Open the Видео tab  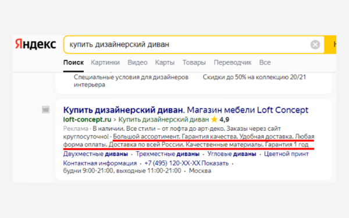137,63
